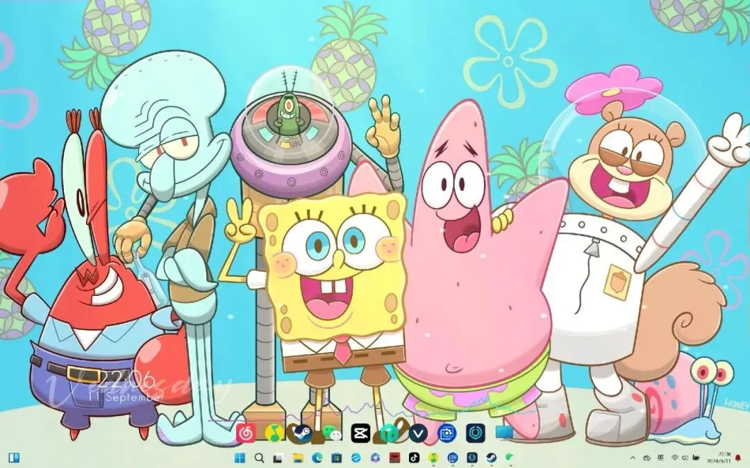Open Wi-Fi network settings in tray
The height and width of the screenshot is (468, 750).
tap(675, 458)
